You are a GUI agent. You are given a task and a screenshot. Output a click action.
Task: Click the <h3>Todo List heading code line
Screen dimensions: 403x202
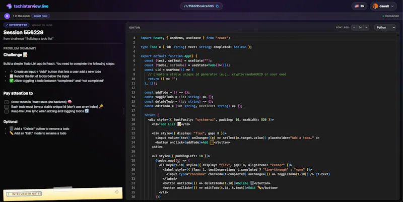pos(171,124)
